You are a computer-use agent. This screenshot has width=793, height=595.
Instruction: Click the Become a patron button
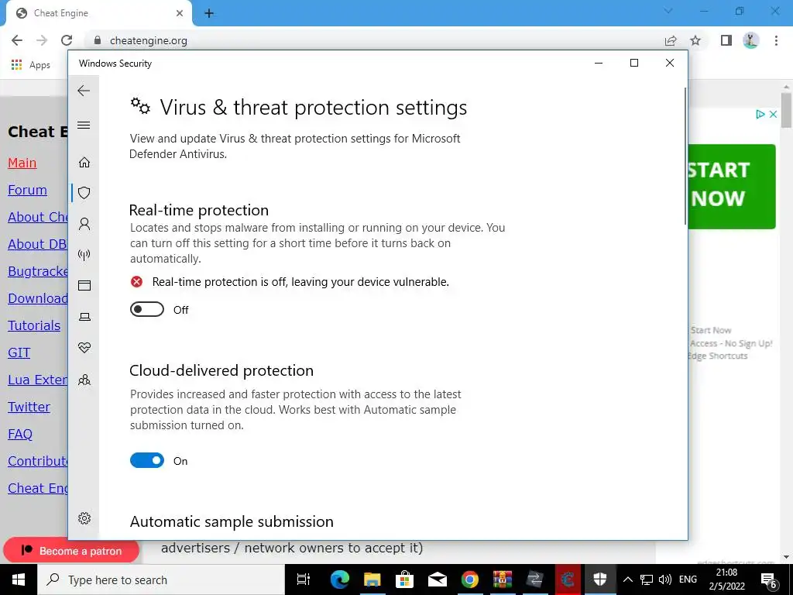pos(71,551)
